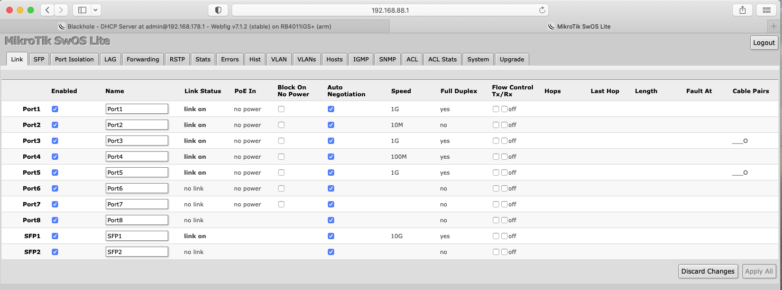This screenshot has height=290, width=782.
Task: Click the Apply All button
Action: (759, 271)
